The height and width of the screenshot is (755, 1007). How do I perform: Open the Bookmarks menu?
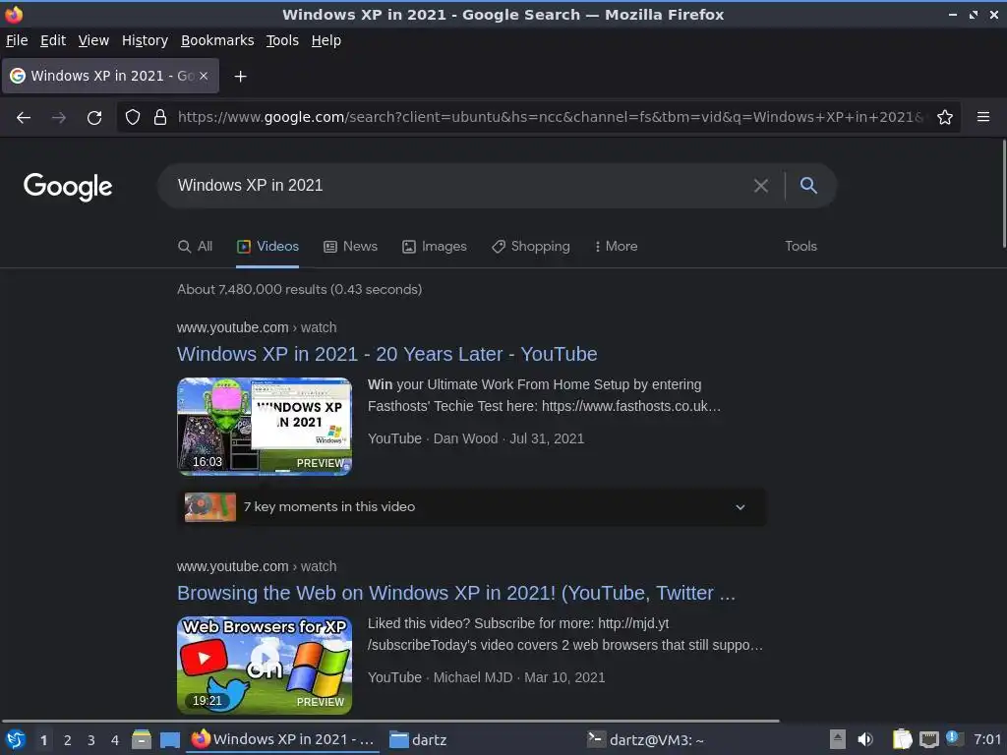(x=217, y=40)
